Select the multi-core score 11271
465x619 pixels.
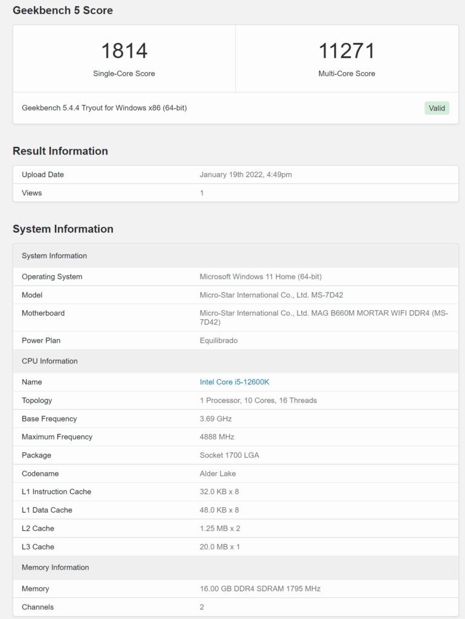point(347,51)
